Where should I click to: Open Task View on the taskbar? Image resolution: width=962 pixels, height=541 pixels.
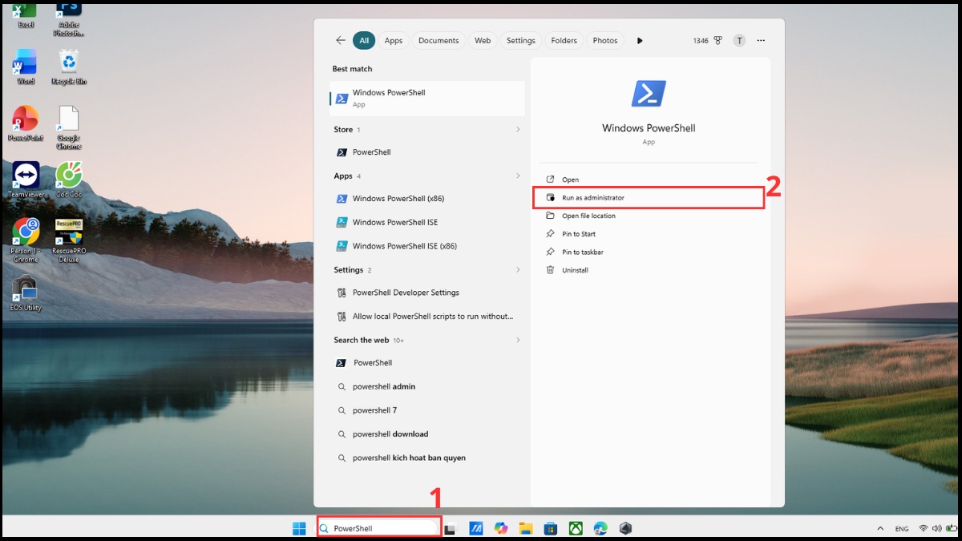(451, 528)
